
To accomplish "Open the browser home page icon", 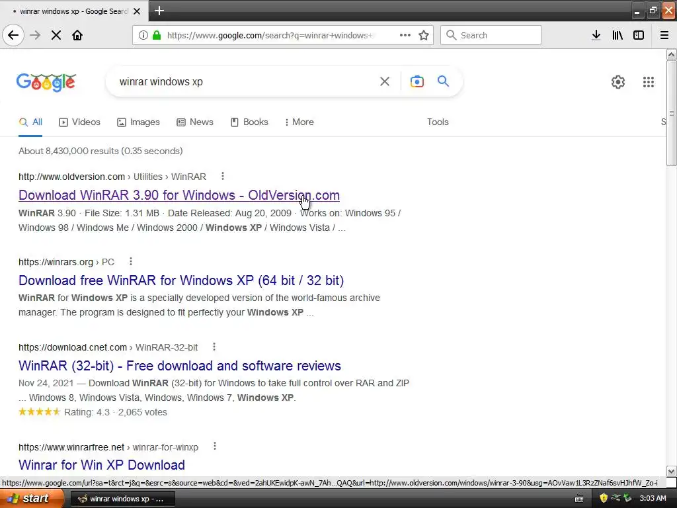I will (77, 35).
